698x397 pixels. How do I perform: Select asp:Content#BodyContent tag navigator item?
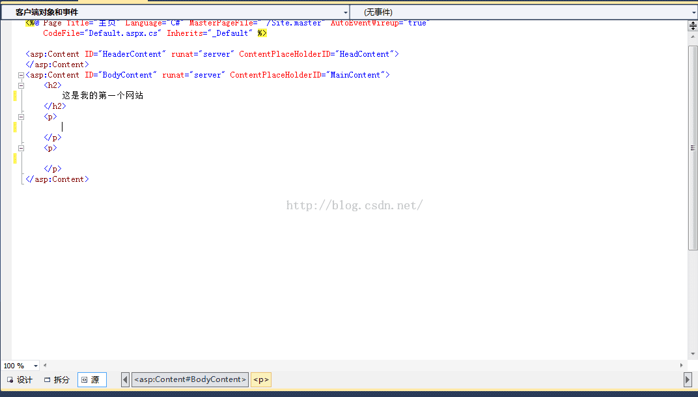point(190,379)
